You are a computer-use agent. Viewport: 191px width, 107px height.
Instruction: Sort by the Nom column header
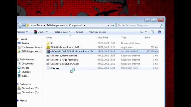(49, 38)
